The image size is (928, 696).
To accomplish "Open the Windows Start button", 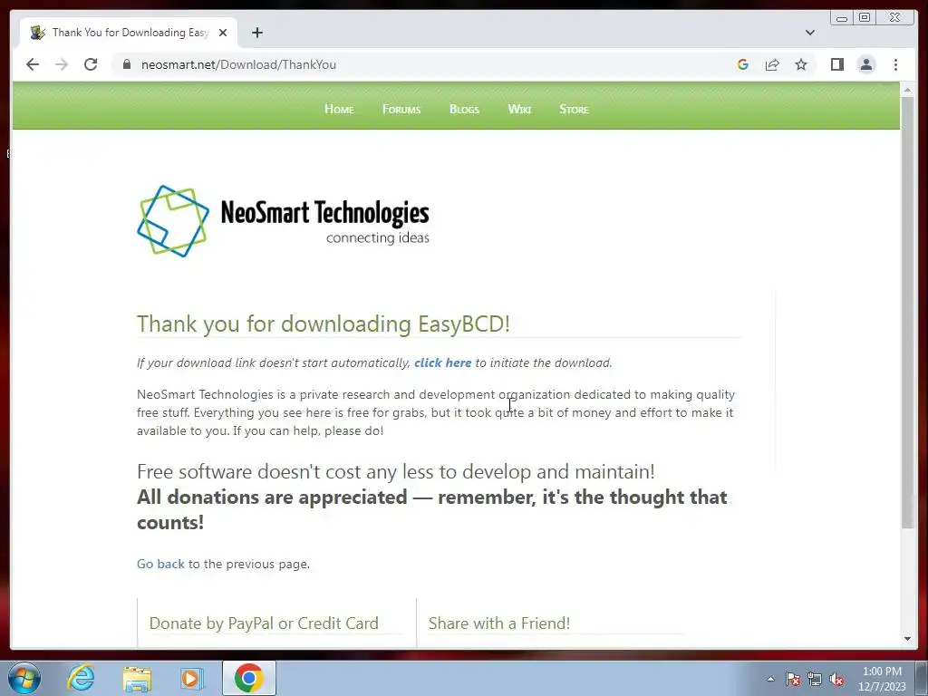I will [x=24, y=678].
